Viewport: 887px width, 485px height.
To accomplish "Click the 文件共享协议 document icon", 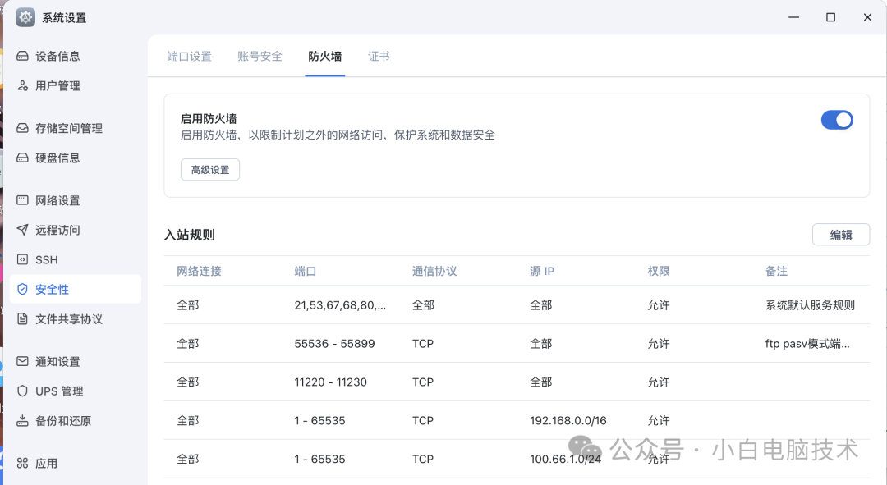I will pyautogui.click(x=23, y=318).
